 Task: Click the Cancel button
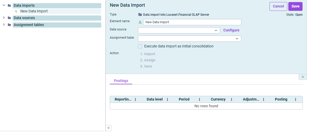click(x=278, y=6)
